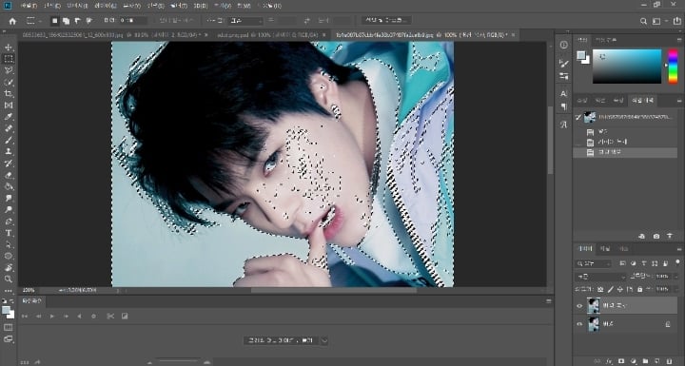Open arrow beside Create Video Timeline button
The width and height of the screenshot is (685, 366).
click(x=324, y=340)
